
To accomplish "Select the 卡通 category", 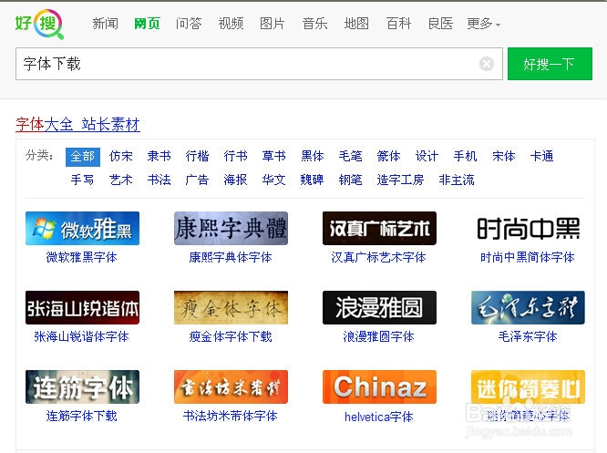I will [541, 157].
